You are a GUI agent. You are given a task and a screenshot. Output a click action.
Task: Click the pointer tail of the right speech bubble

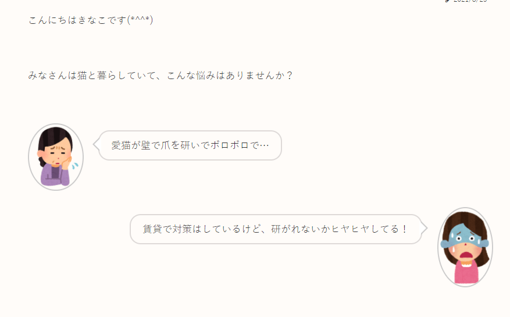(x=424, y=229)
